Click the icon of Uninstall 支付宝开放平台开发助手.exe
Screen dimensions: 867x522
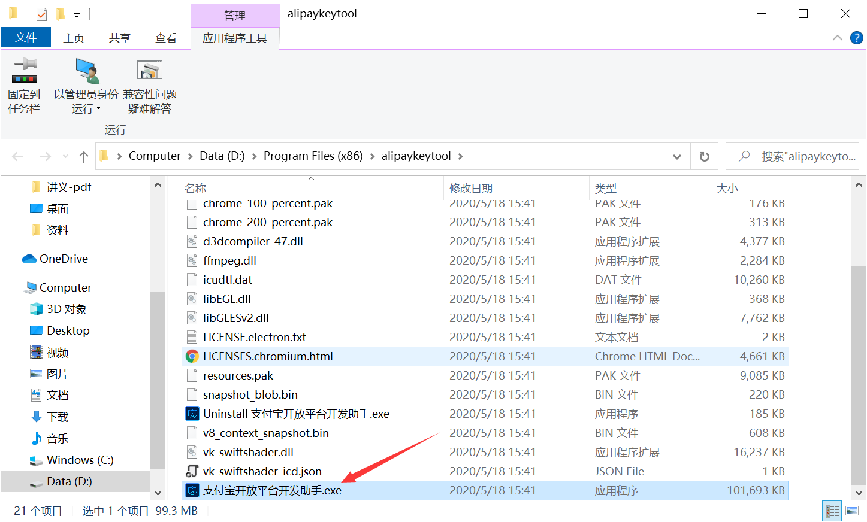pos(192,414)
